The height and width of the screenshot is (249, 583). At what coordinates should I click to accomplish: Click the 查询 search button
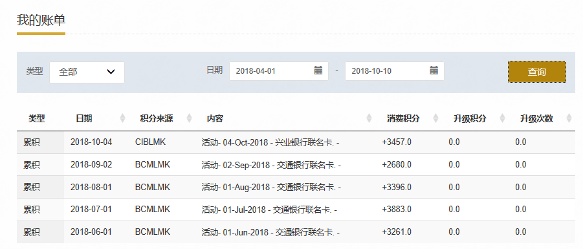point(537,72)
